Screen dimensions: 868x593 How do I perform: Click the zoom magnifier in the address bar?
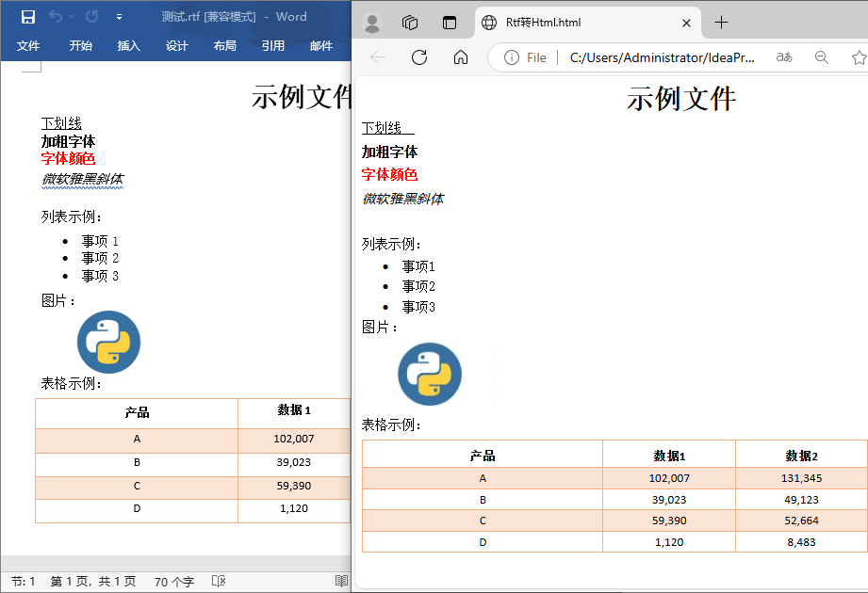click(x=821, y=57)
